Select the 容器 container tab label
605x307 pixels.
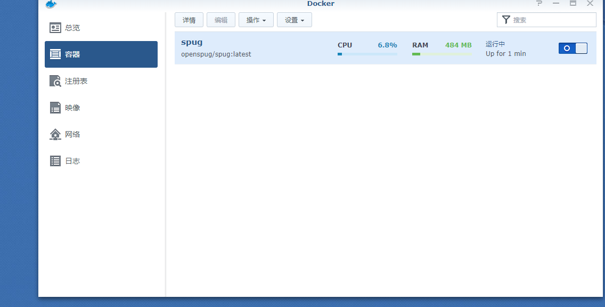tap(72, 54)
